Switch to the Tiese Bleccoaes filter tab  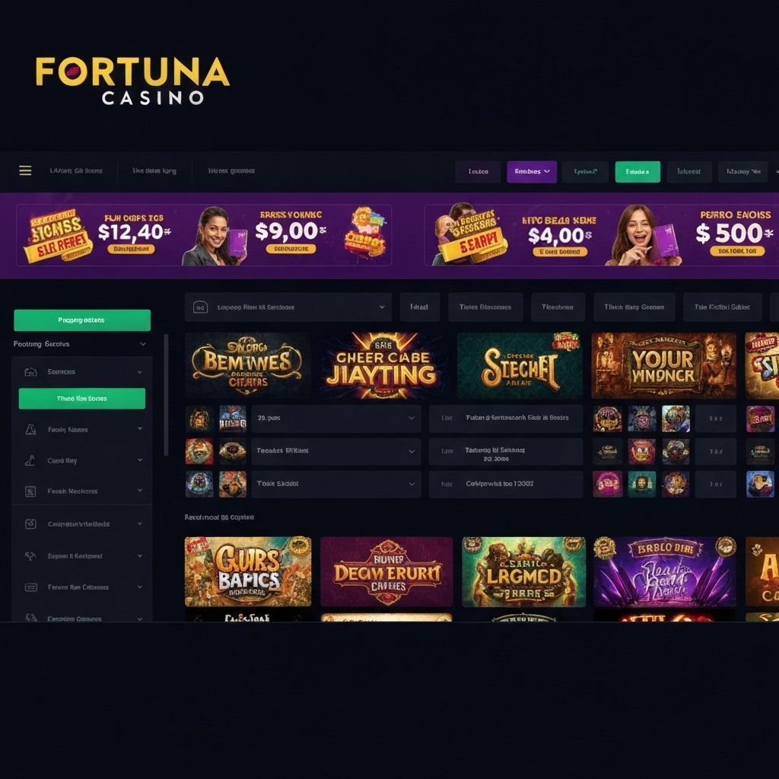(x=485, y=307)
